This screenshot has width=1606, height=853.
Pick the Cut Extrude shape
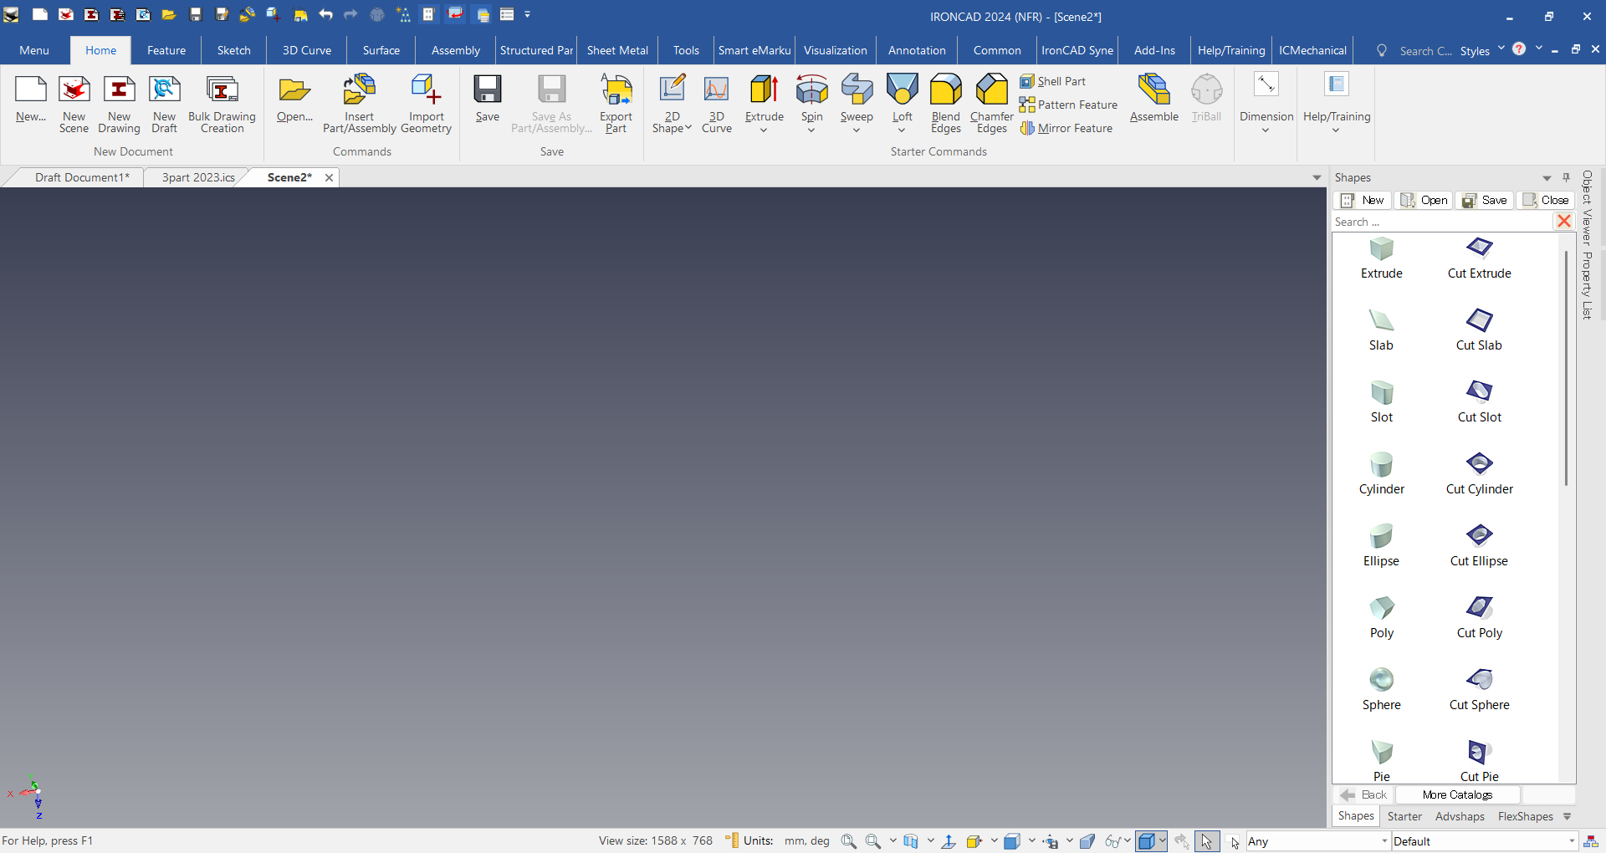[1479, 258]
